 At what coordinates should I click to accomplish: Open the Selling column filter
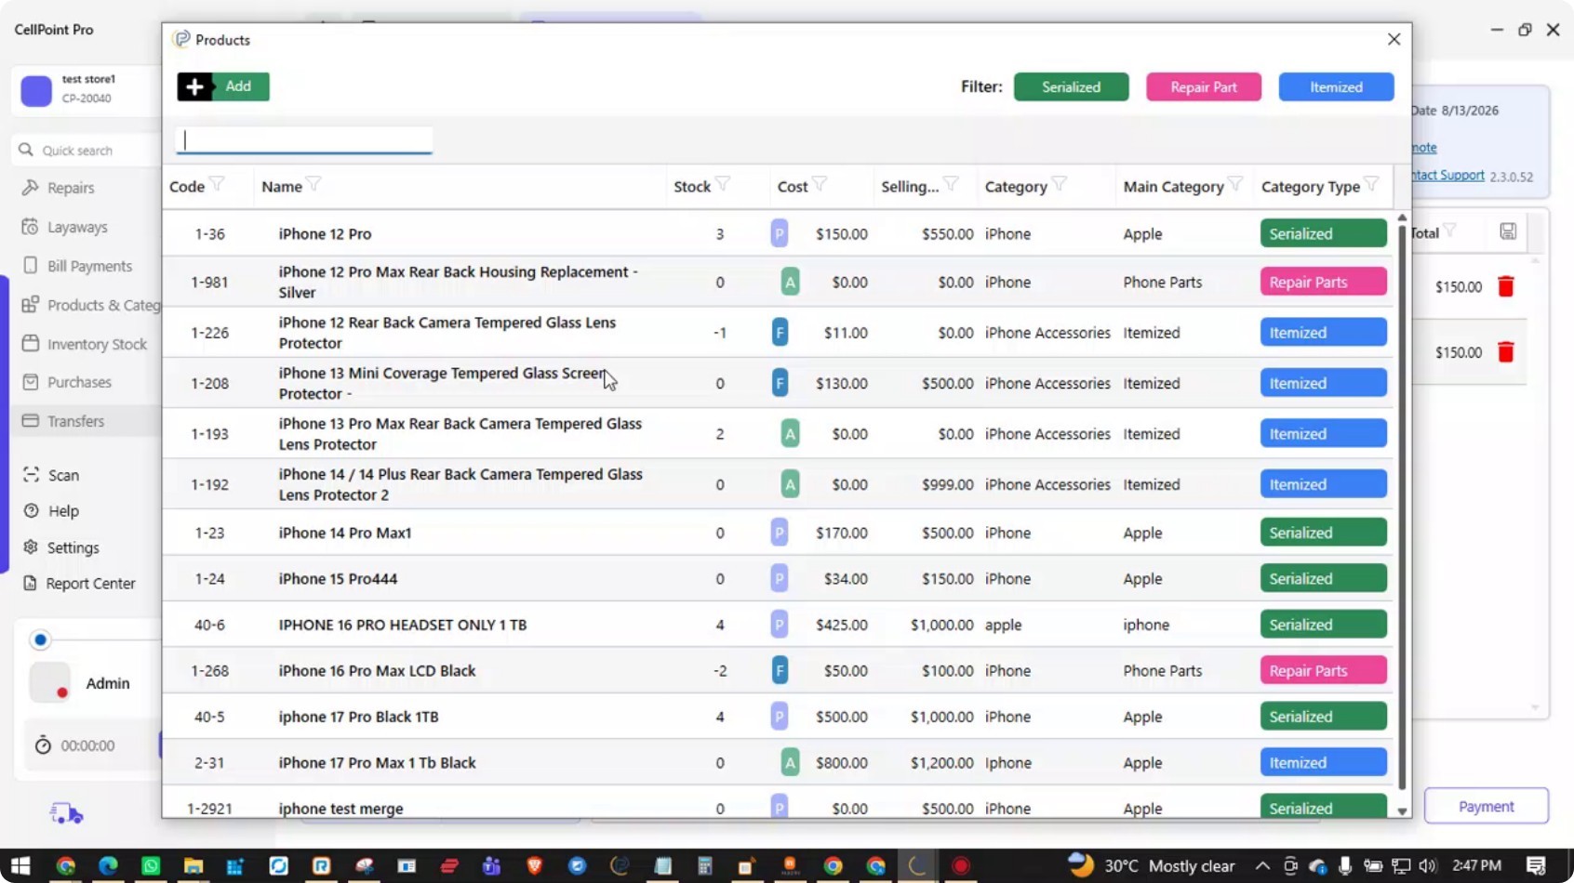pyautogui.click(x=951, y=184)
